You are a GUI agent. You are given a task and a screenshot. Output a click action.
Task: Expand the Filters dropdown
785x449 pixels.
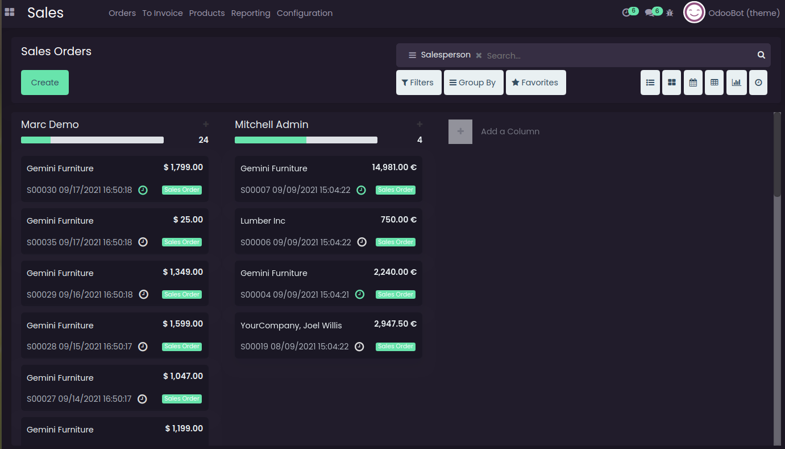pyautogui.click(x=418, y=83)
